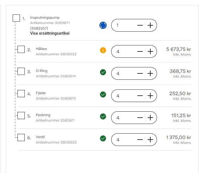Tick the Ventil item checkbox
219x173 pixels.
[21, 137]
